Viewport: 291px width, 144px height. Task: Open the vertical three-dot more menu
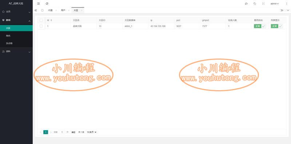(287, 4)
